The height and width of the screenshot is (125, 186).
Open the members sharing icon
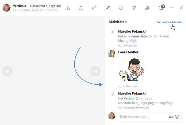tap(147, 8)
